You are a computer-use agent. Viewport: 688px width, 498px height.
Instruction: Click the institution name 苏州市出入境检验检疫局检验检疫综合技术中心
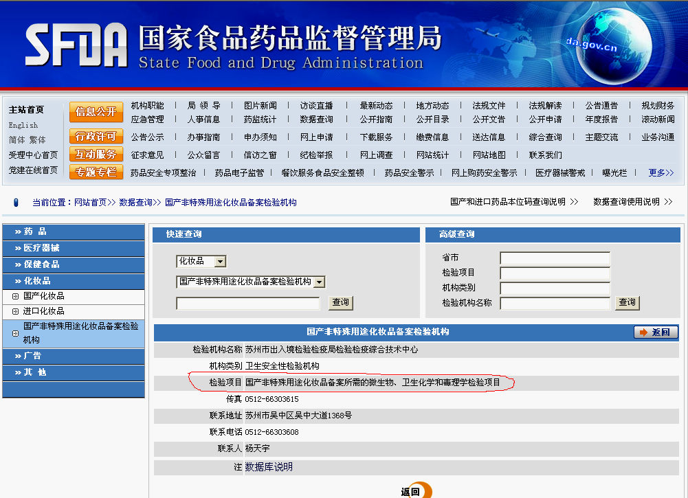(332, 350)
